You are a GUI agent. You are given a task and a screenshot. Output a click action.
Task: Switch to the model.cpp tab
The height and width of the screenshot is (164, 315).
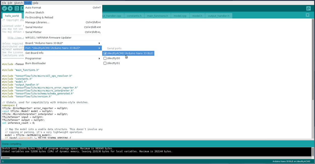[x=180, y=16]
